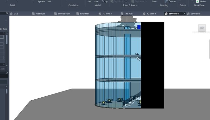Click scroll up arrow in lower left panel
This screenshot has height=120, width=210.
pos(7,87)
